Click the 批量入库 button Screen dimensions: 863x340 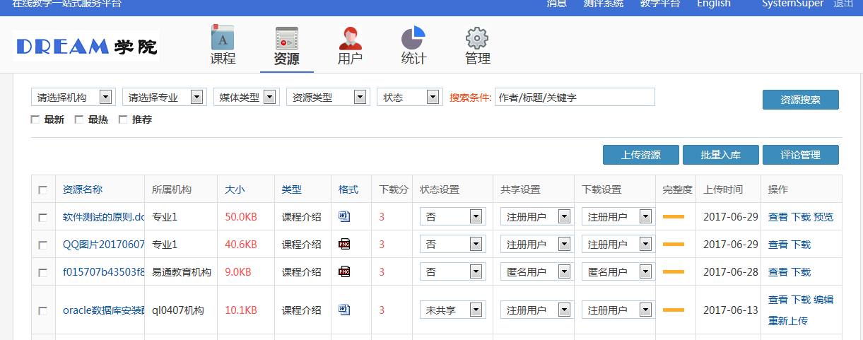tap(721, 155)
